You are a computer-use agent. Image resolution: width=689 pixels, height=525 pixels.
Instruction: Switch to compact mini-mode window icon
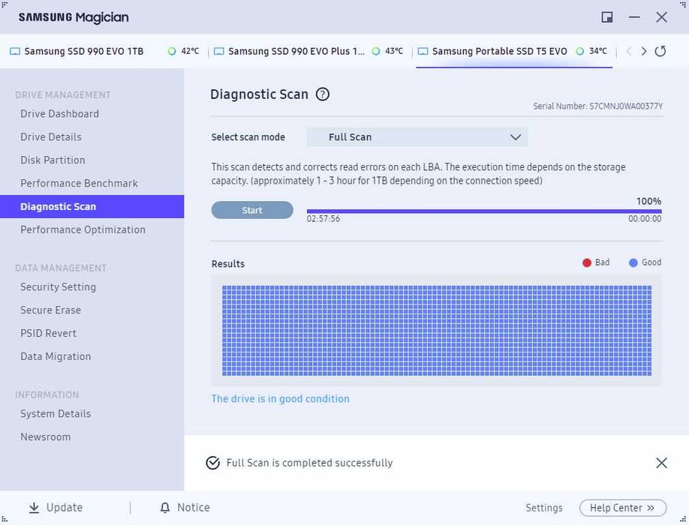(607, 17)
